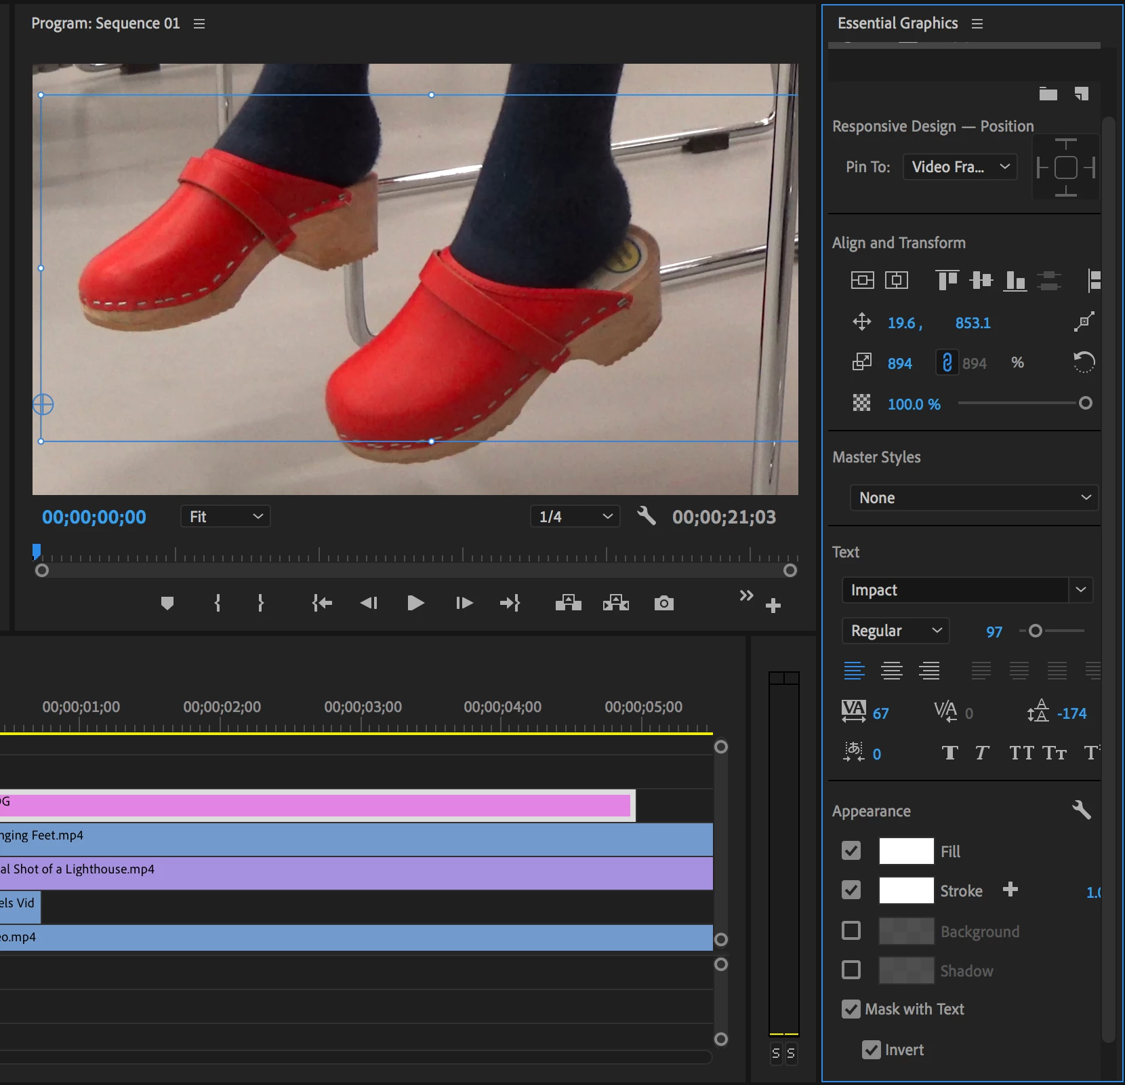
Task: Click the Add Marker icon
Action: pos(167,603)
